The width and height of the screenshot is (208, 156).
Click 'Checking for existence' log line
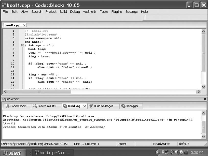click(x=48, y=116)
